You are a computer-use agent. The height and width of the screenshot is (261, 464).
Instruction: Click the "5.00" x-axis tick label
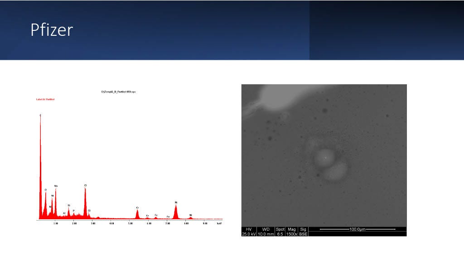[130, 223]
